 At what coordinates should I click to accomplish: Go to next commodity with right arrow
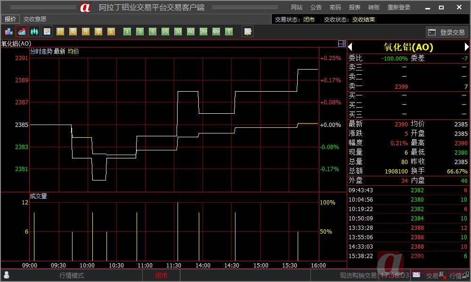466,47
